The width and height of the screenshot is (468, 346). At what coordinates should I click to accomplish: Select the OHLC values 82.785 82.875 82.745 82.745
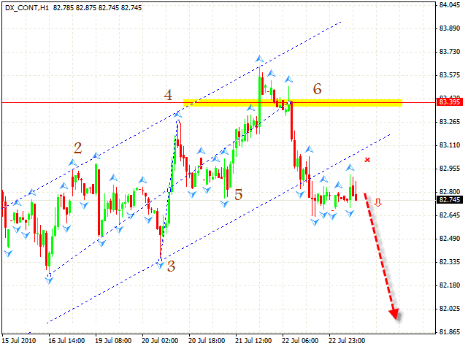point(97,8)
